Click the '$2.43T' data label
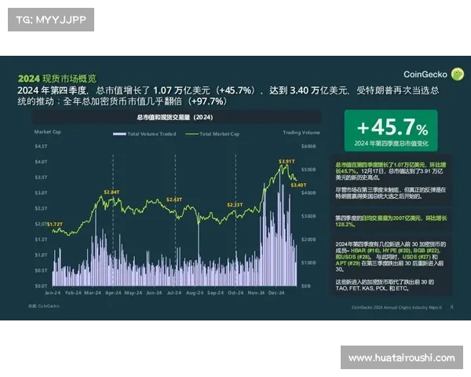 point(174,199)
